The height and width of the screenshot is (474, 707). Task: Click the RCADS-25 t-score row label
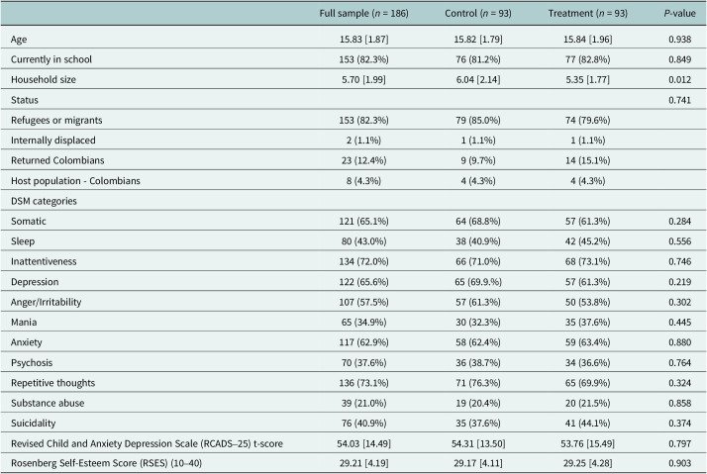tap(147, 443)
